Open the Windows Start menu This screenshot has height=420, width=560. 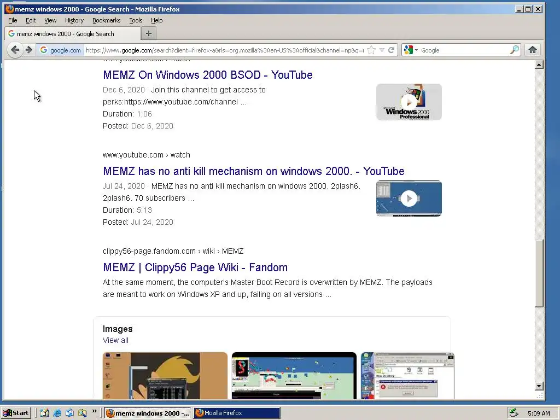16,413
